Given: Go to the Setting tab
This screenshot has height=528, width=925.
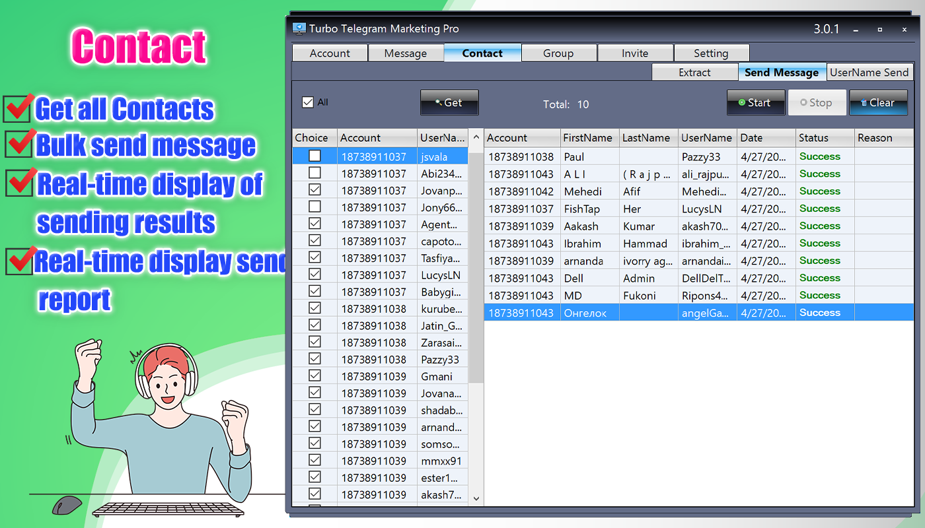Looking at the screenshot, I should [711, 53].
